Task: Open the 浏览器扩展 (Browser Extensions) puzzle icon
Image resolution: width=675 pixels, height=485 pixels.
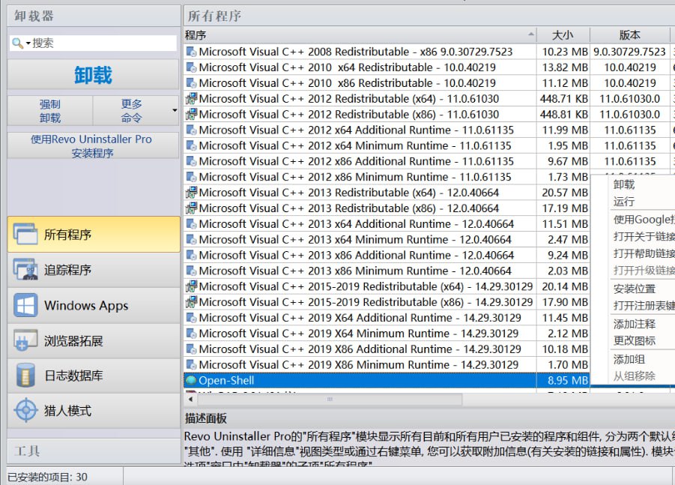Action: tap(26, 340)
